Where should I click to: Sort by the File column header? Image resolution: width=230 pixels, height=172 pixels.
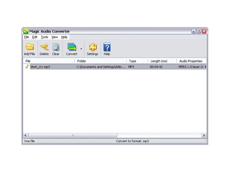[x=49, y=61]
